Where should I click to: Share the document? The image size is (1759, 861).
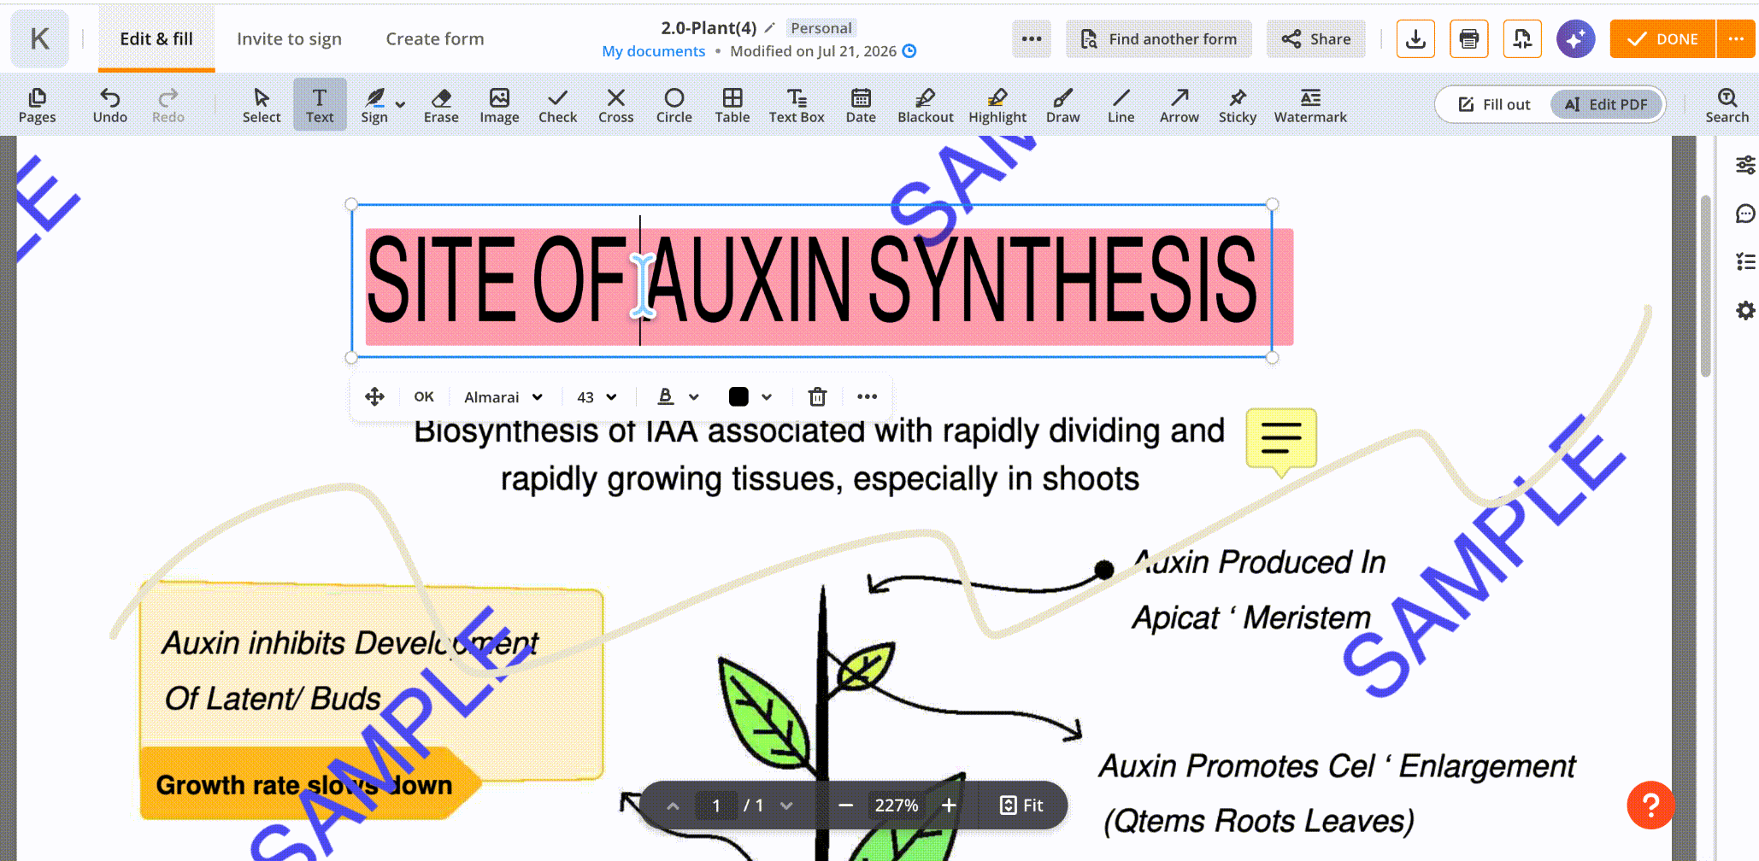[x=1316, y=39]
